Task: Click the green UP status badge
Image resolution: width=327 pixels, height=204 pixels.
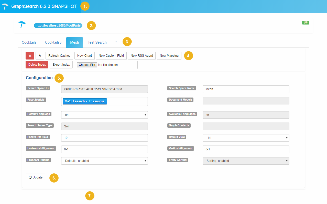Action: 306,22
